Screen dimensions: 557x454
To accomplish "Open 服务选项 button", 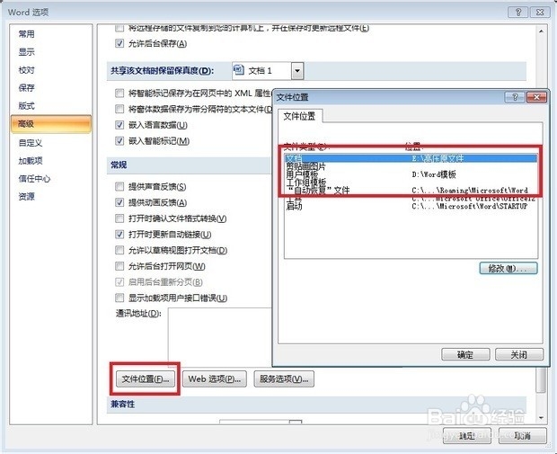I will pyautogui.click(x=284, y=379).
